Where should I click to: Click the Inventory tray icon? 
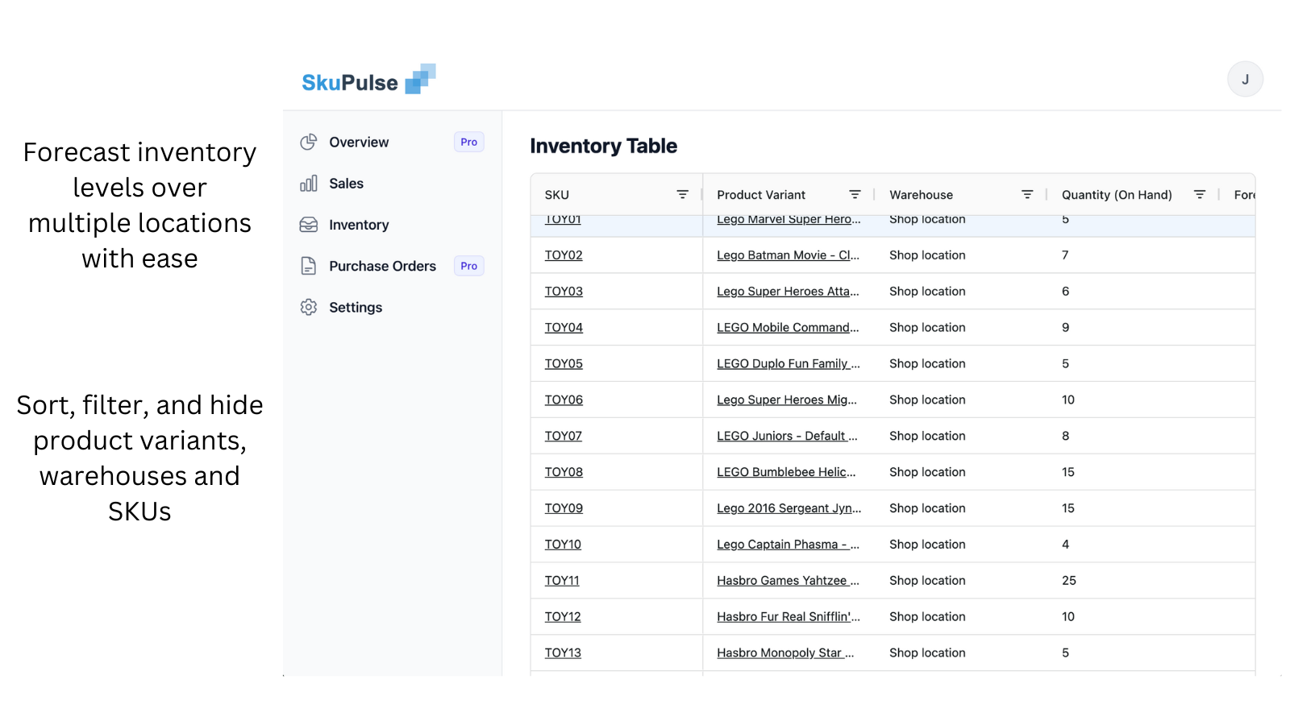(x=308, y=225)
